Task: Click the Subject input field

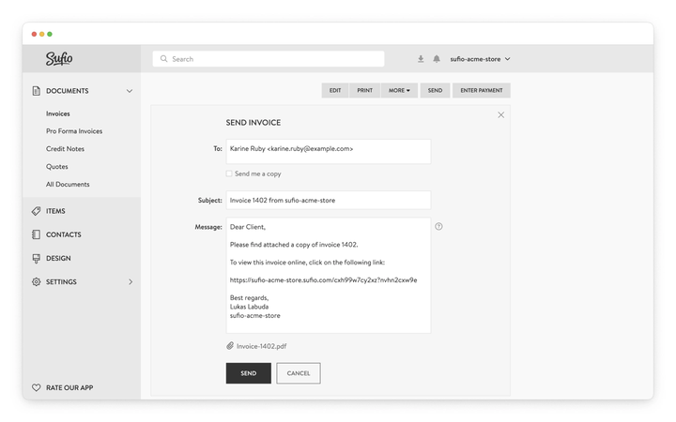Action: tap(329, 201)
